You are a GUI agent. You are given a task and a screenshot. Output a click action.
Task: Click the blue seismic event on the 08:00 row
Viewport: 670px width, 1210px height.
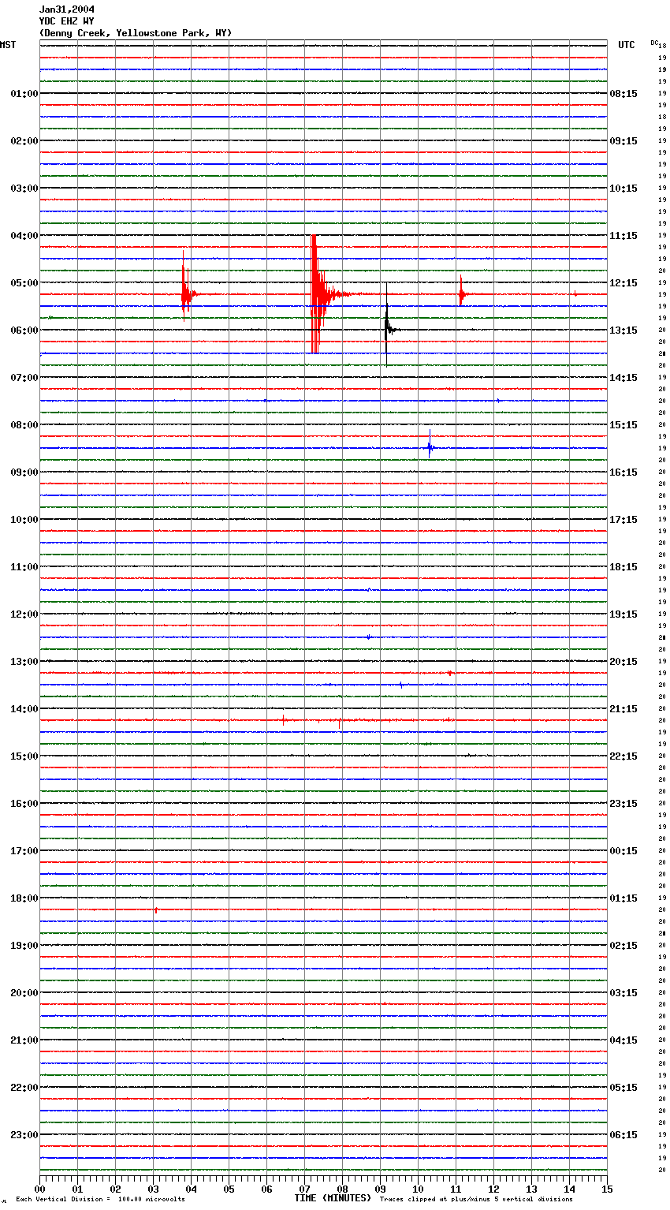coord(430,446)
